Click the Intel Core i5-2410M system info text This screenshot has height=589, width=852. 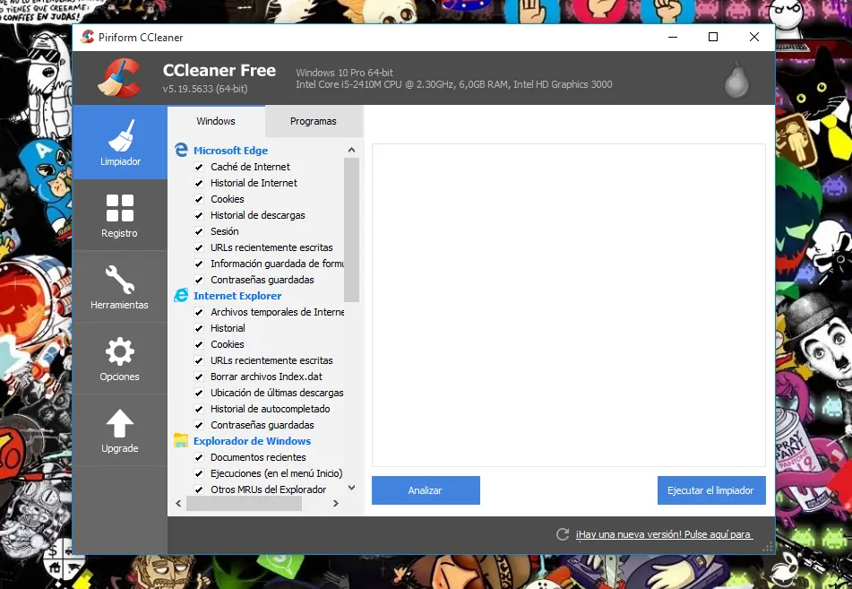453,84
